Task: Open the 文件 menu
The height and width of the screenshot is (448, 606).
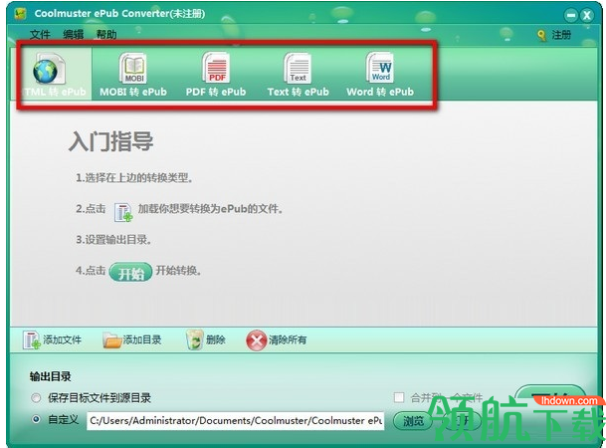Action: 40,35
